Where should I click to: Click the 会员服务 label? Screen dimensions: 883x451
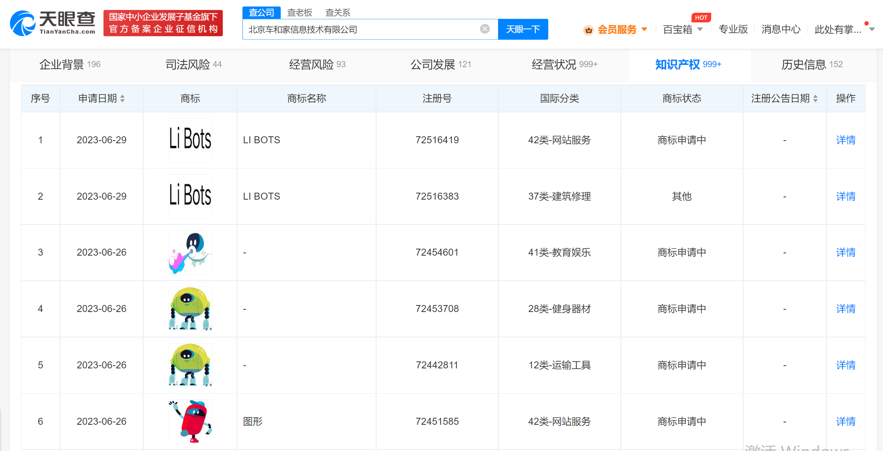(617, 29)
